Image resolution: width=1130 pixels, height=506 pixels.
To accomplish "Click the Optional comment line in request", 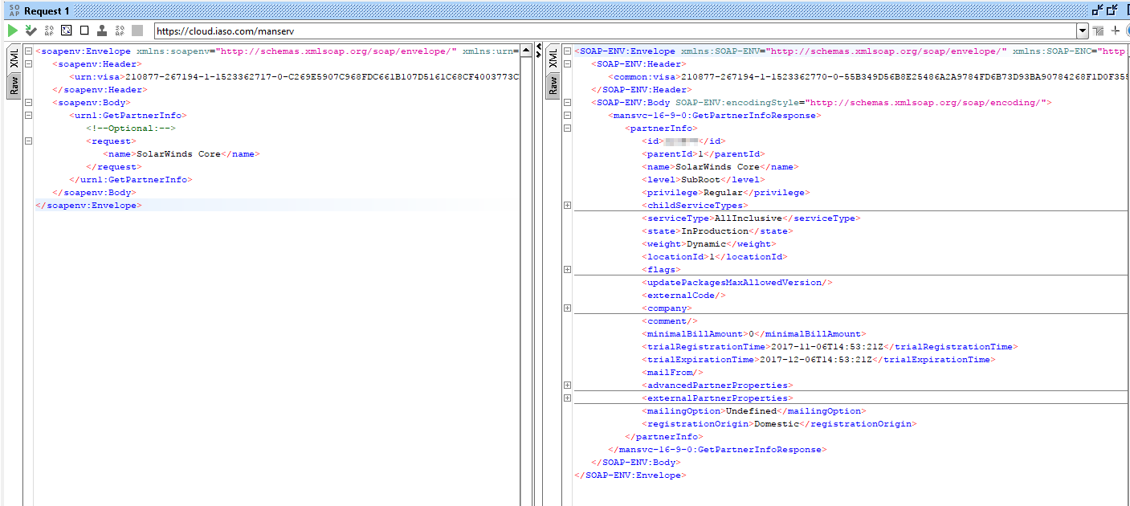I will pos(131,128).
